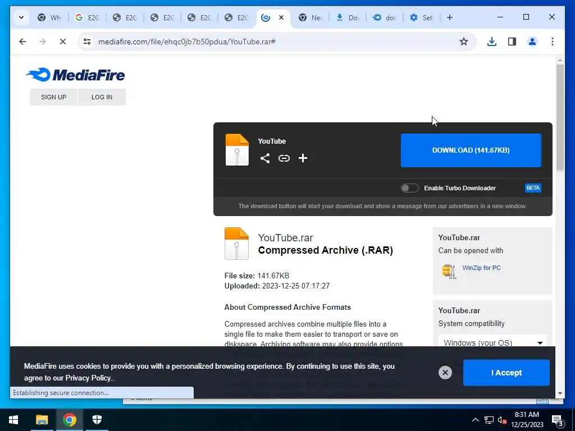The image size is (575, 431).
Task: Open the tab search dropdown arrow
Action: [x=21, y=17]
